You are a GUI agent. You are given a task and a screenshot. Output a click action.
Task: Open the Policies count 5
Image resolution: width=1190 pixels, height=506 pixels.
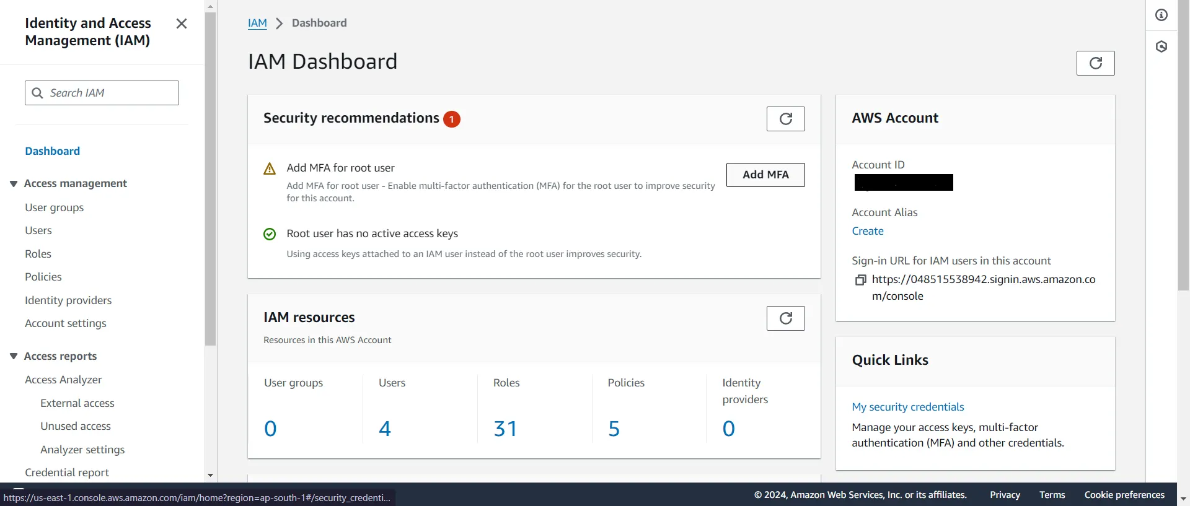614,429
